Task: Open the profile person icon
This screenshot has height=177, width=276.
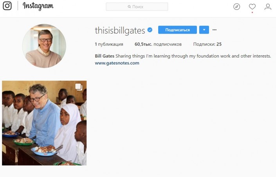Action: tap(268, 7)
